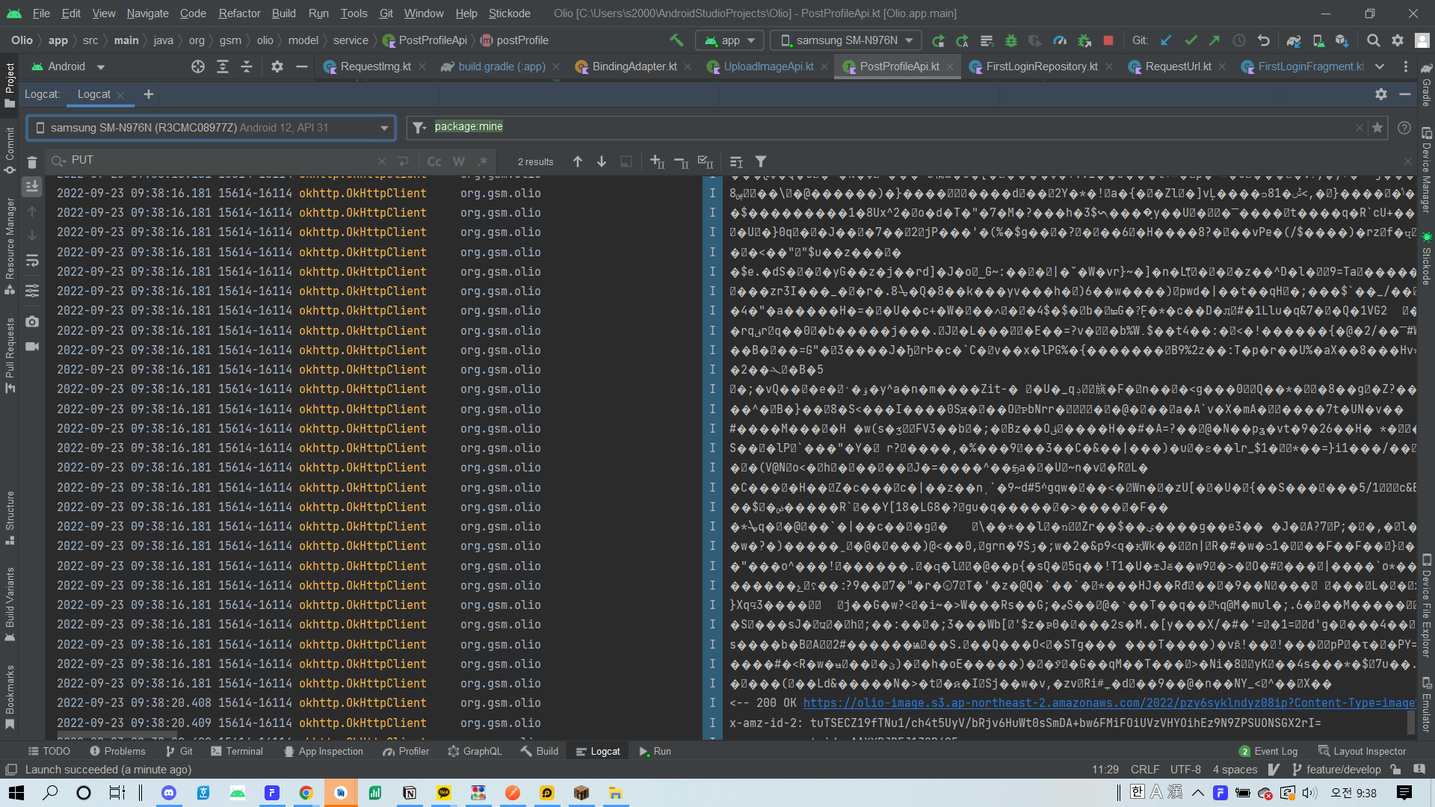Toggle Soft-Wrap in the logcat toolbar

pyautogui.click(x=31, y=261)
